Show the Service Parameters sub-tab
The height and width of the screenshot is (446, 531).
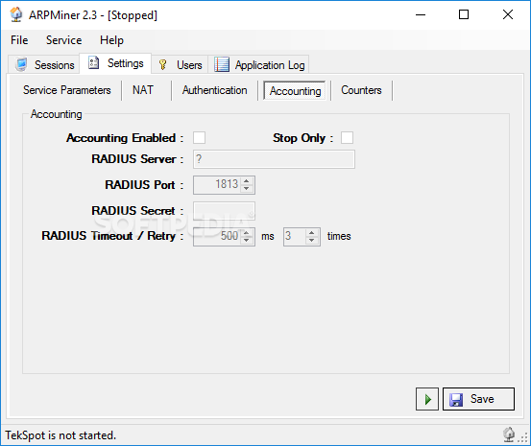(67, 90)
